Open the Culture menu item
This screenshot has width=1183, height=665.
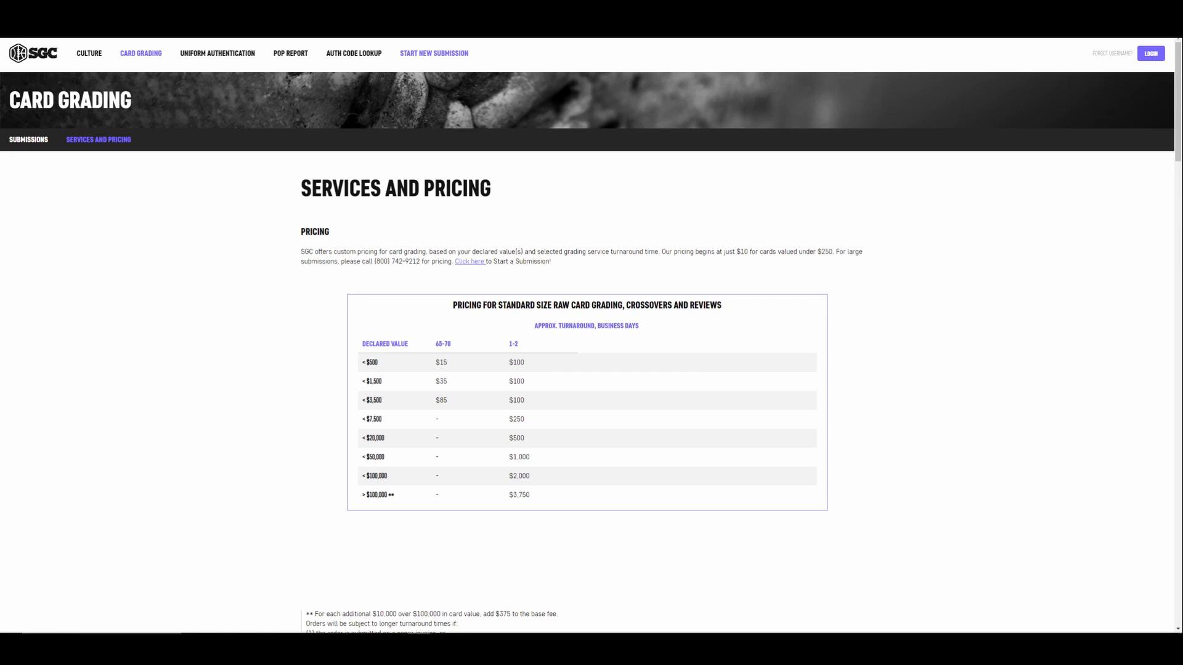[x=89, y=54]
